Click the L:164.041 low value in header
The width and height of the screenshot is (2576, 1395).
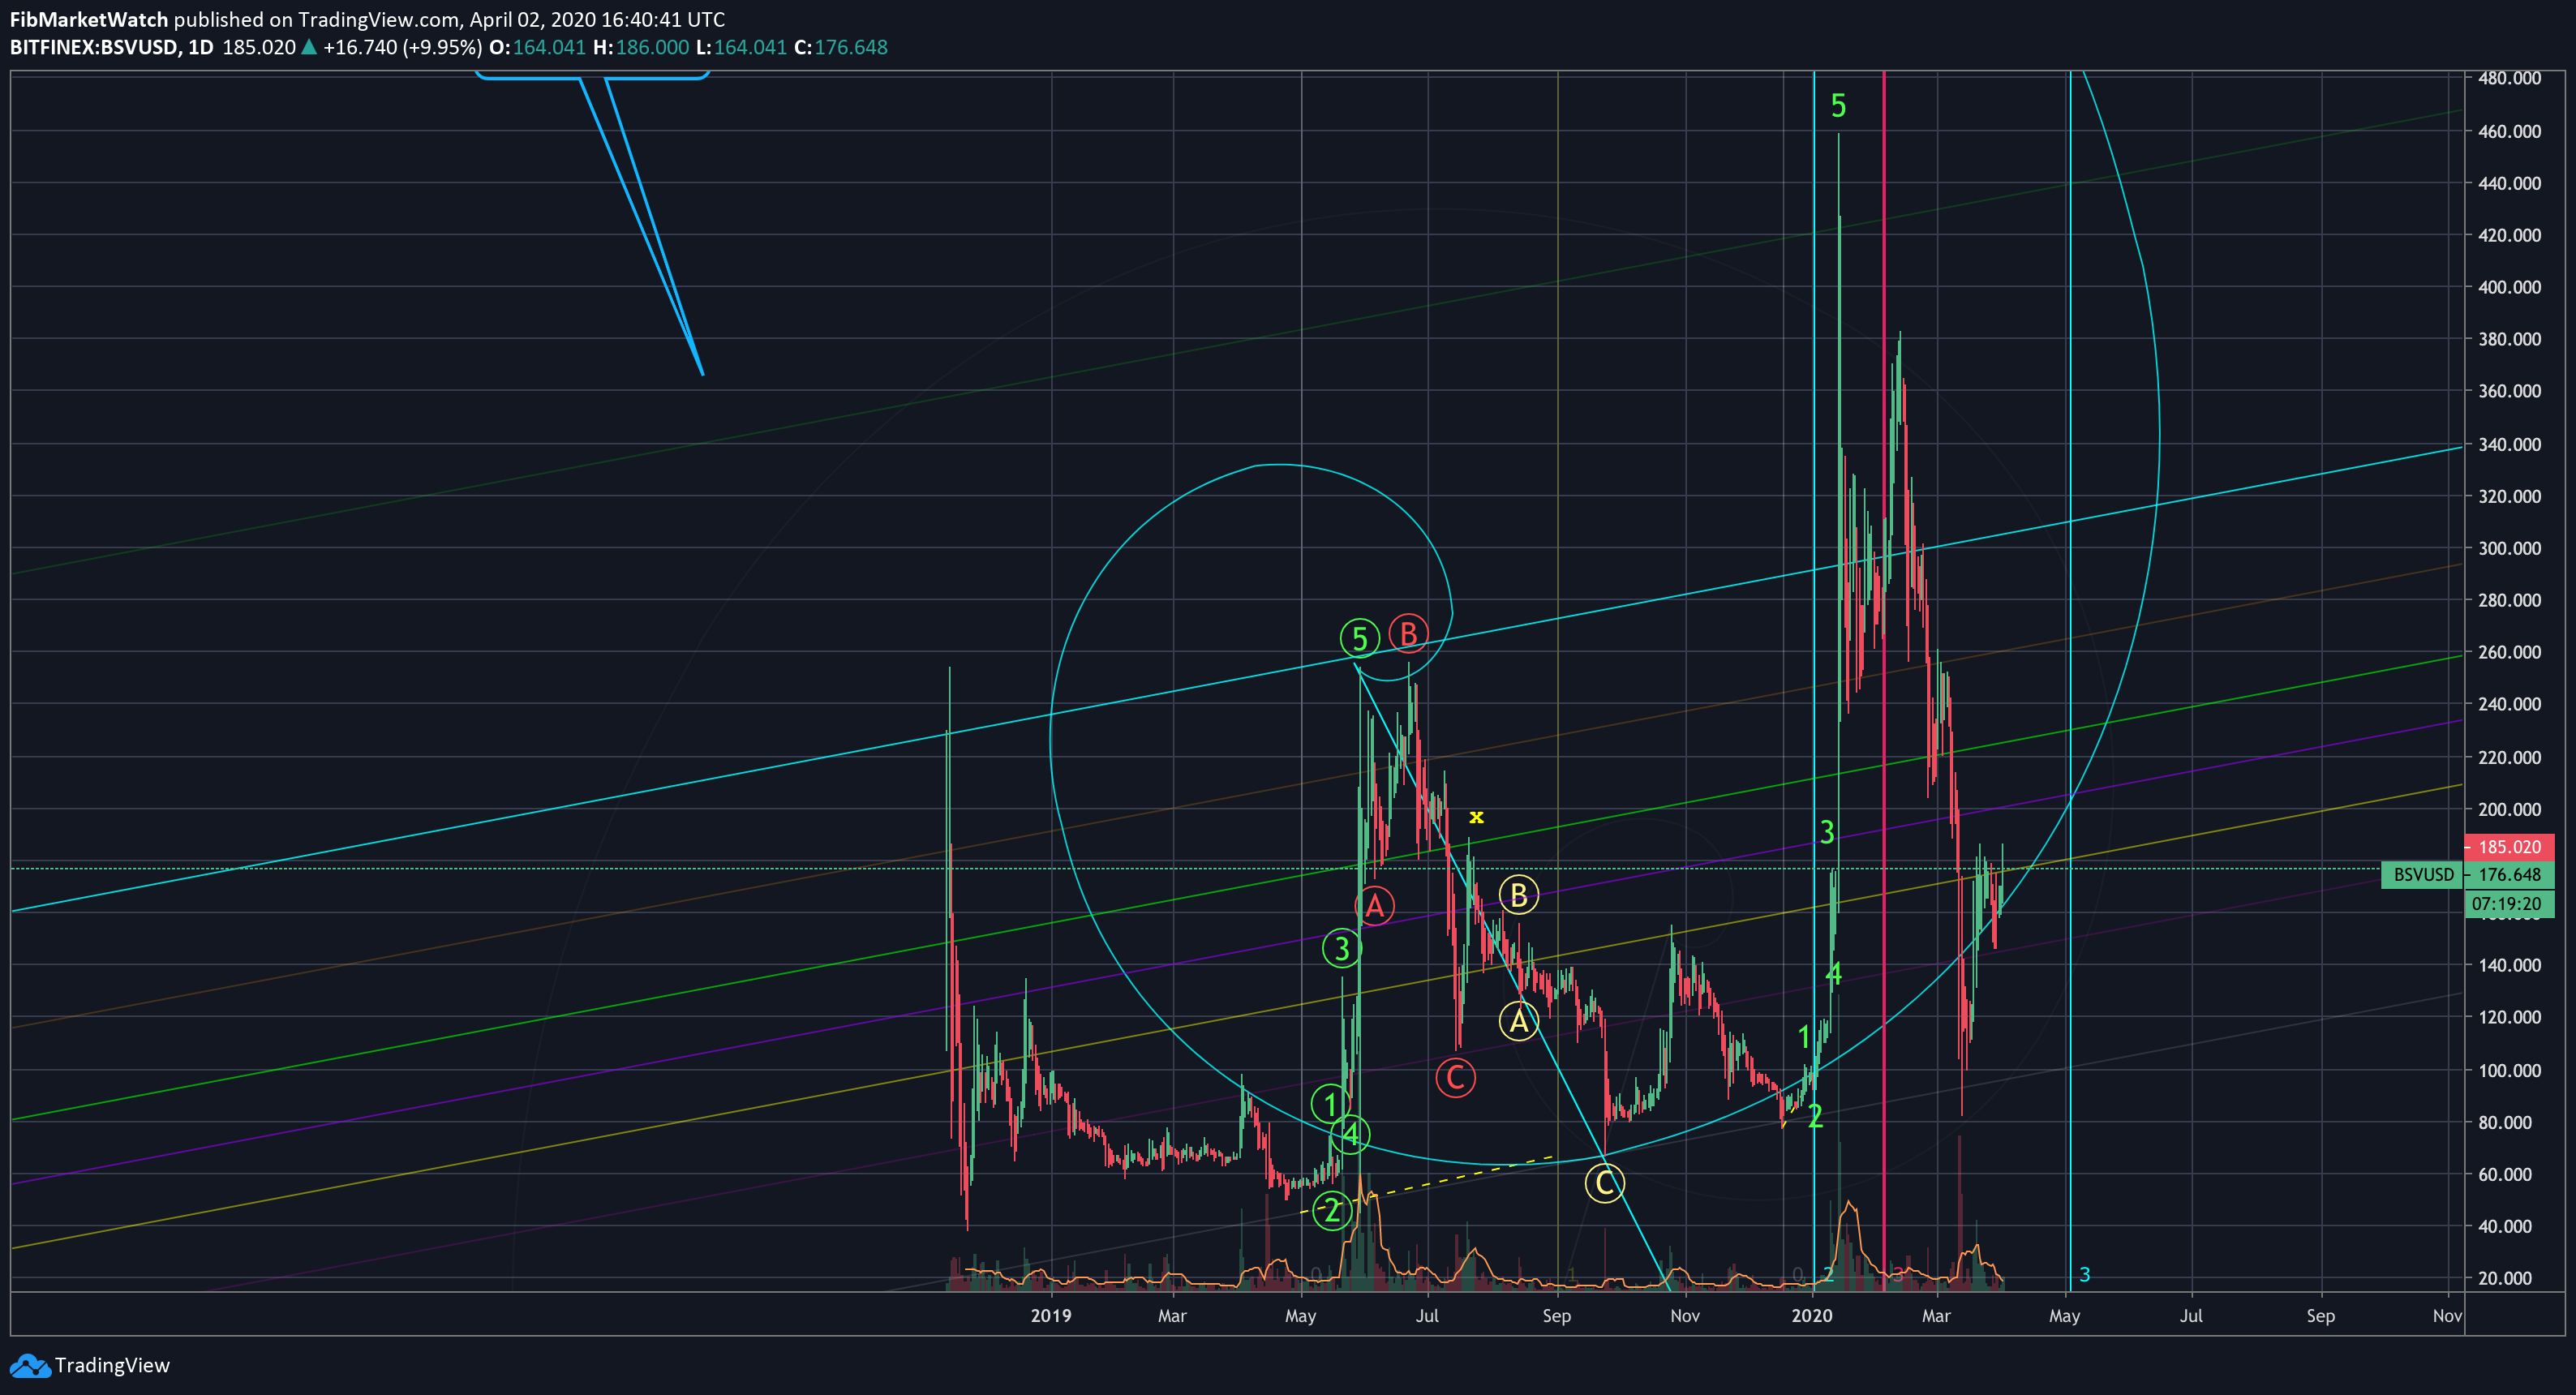tap(741, 47)
